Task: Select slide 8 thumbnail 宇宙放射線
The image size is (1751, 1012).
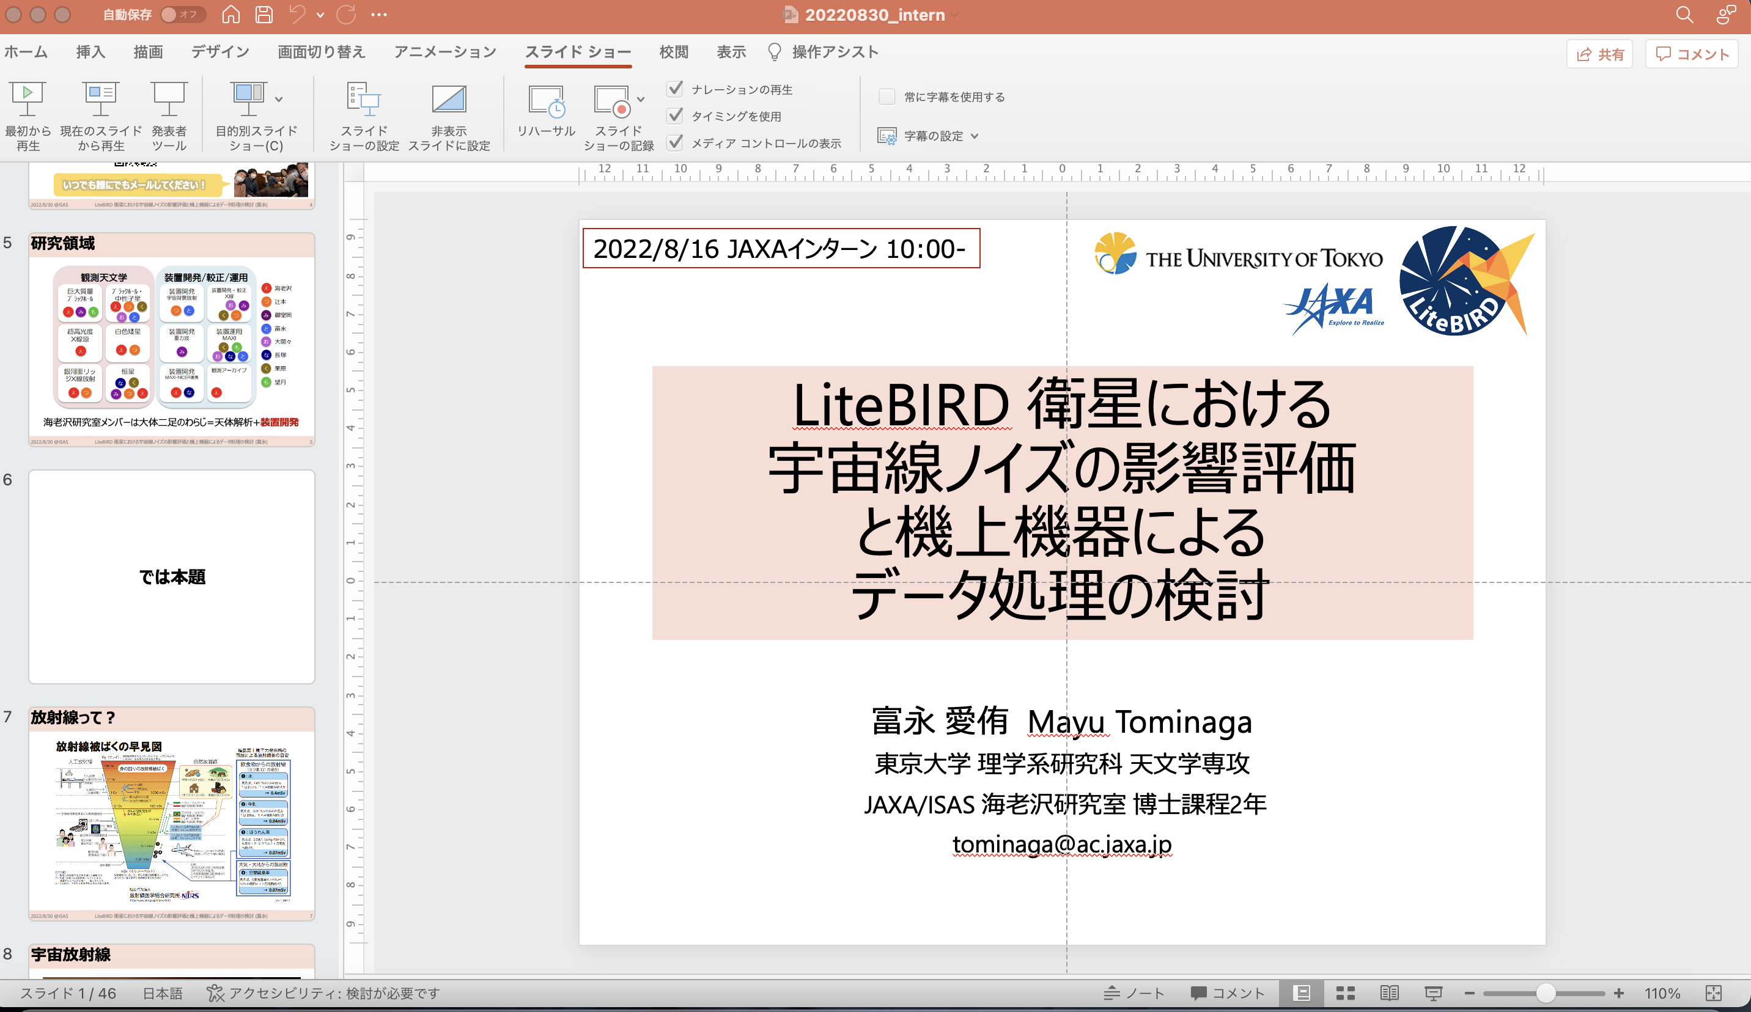Action: pos(172,961)
